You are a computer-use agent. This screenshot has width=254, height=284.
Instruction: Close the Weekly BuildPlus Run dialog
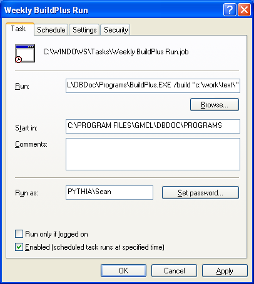click(x=244, y=10)
